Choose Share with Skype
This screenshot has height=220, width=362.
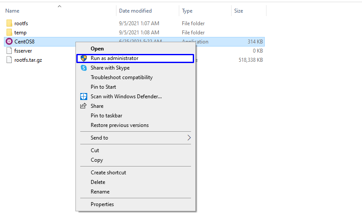[x=110, y=68]
